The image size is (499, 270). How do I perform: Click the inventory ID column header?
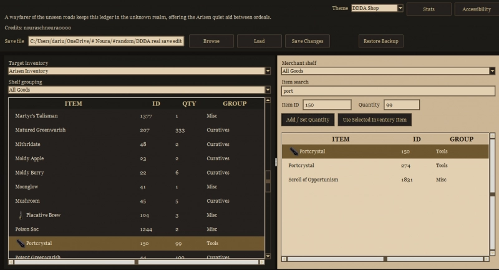[x=156, y=104]
